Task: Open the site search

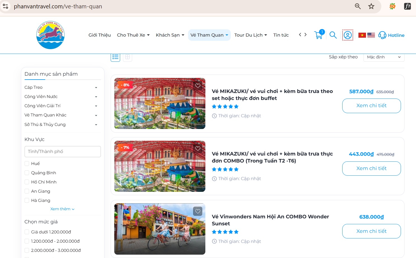Action: click(333, 35)
